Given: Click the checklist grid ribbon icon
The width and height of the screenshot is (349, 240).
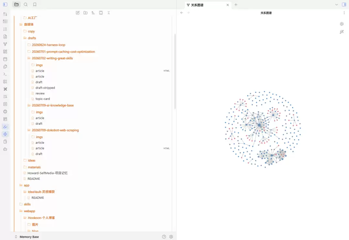Looking at the screenshot, I should tap(5, 82).
